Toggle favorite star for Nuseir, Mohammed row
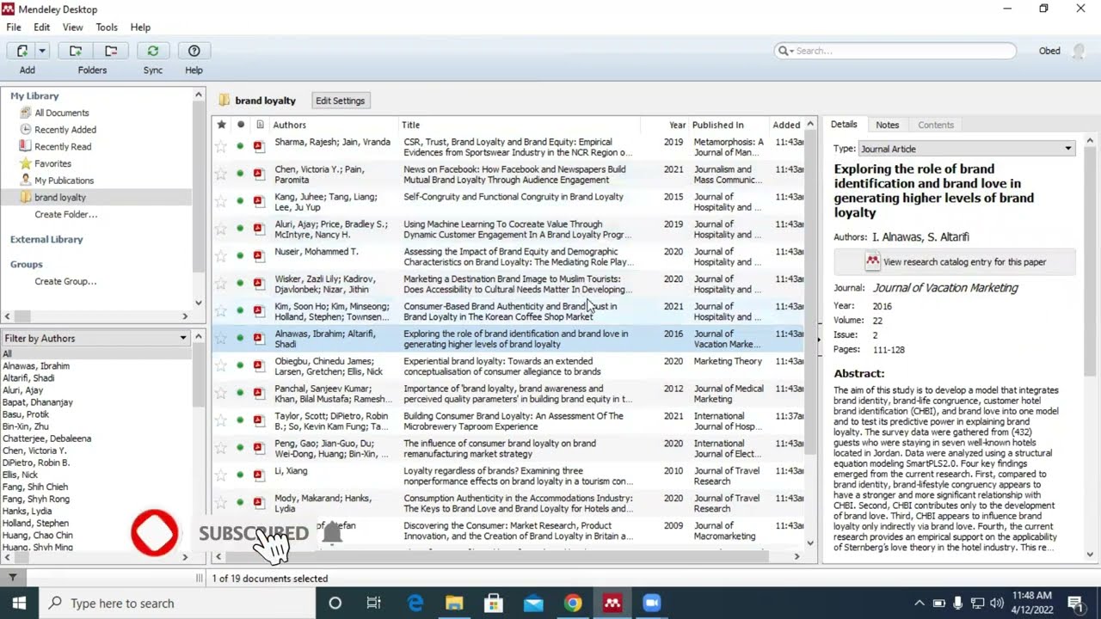1101x619 pixels. 221,256
